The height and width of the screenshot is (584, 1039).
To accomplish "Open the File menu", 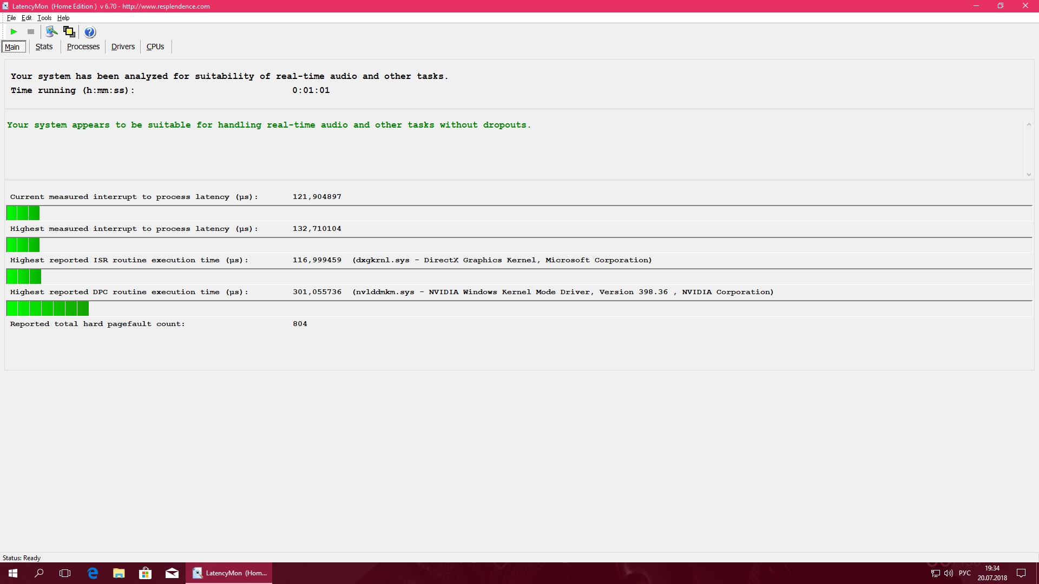I will [11, 18].
